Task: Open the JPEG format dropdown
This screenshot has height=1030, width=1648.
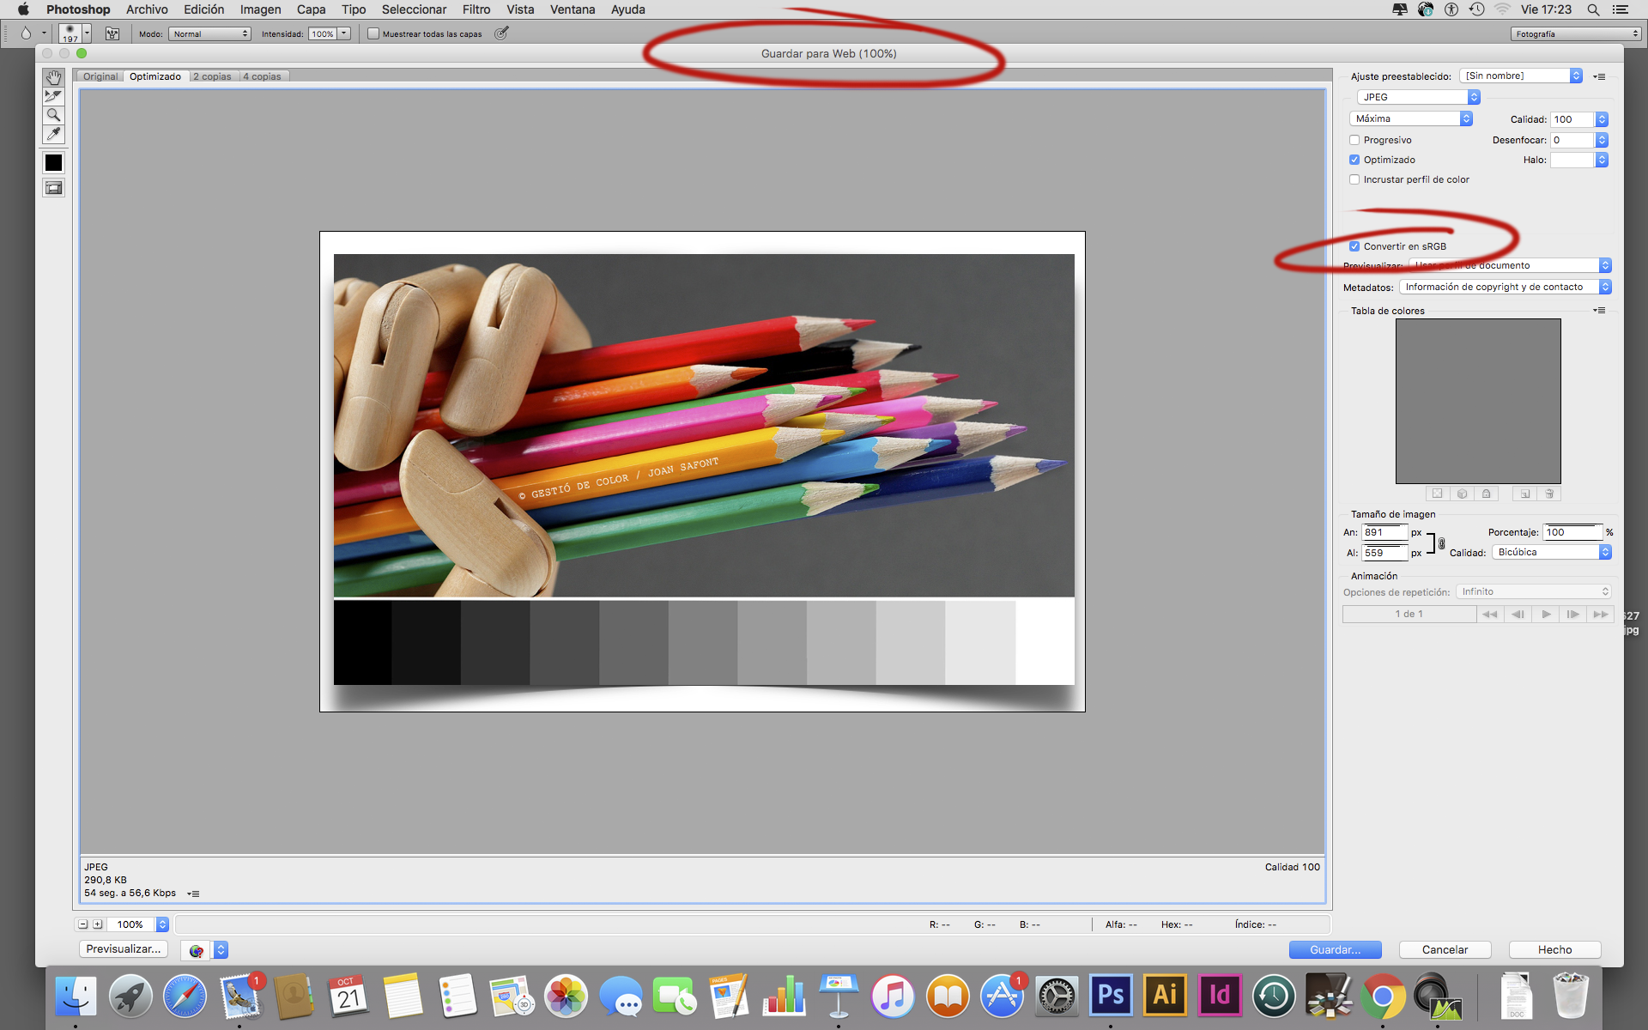Action: 1418,97
